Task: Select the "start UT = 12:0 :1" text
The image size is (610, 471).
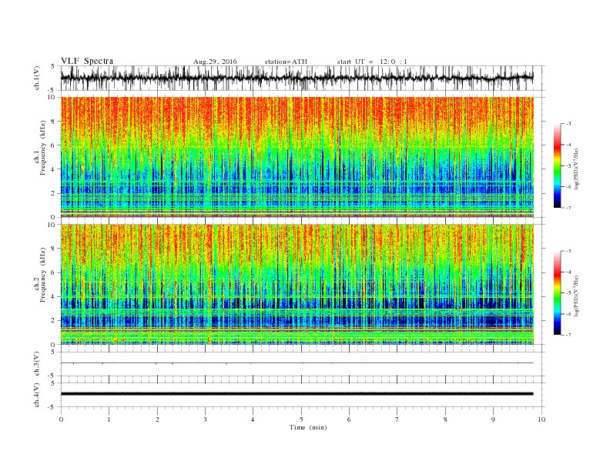Action: tap(372, 62)
